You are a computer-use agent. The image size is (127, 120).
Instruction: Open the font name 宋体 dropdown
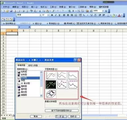pos(40,15)
